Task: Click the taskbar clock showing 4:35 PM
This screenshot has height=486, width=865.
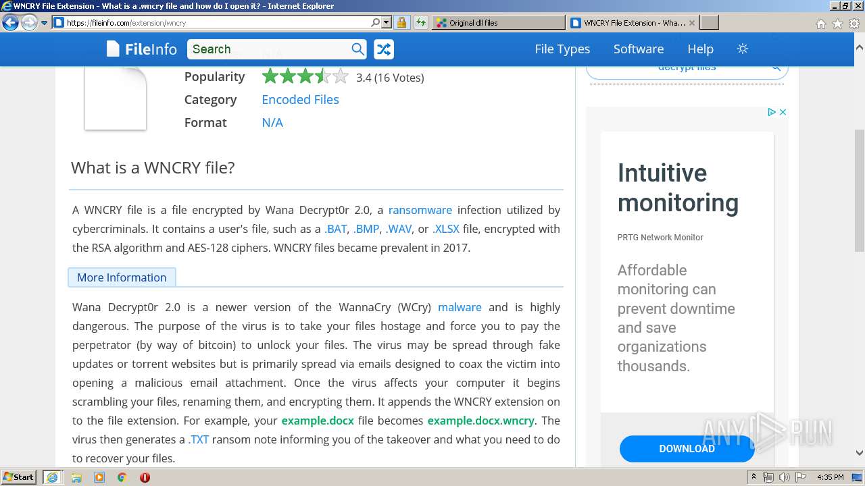Action: [830, 477]
